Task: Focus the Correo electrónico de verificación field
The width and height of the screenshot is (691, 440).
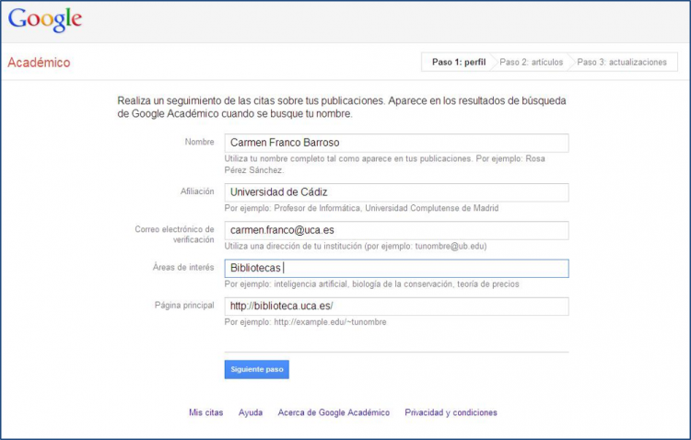Action: [x=396, y=230]
